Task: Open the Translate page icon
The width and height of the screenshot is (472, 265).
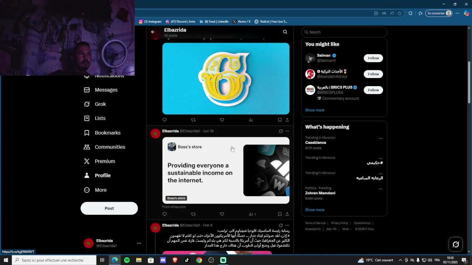Action: click(384, 13)
